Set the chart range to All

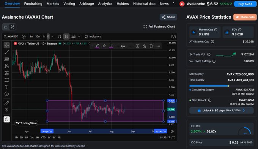(x=59, y=138)
